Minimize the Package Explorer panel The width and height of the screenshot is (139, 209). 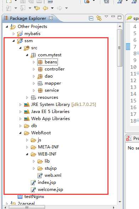coord(113,16)
